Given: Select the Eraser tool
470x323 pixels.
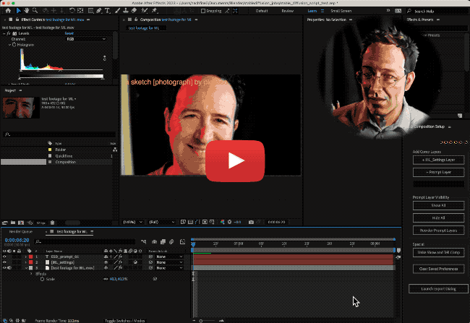Looking at the screenshot, I should tap(134, 11).
